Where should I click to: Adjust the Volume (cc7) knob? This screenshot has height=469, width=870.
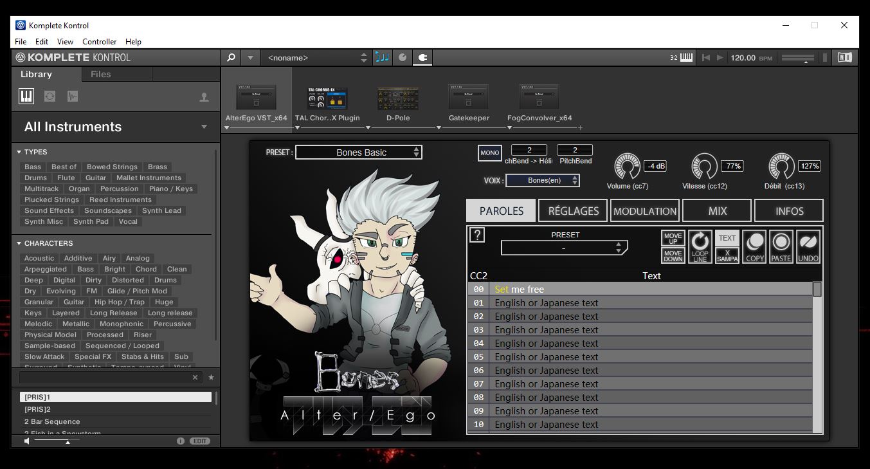point(627,167)
